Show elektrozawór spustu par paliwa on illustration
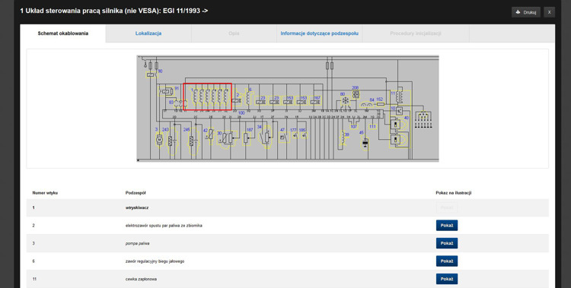Image resolution: width=571 pixels, height=288 pixels. 447,226
